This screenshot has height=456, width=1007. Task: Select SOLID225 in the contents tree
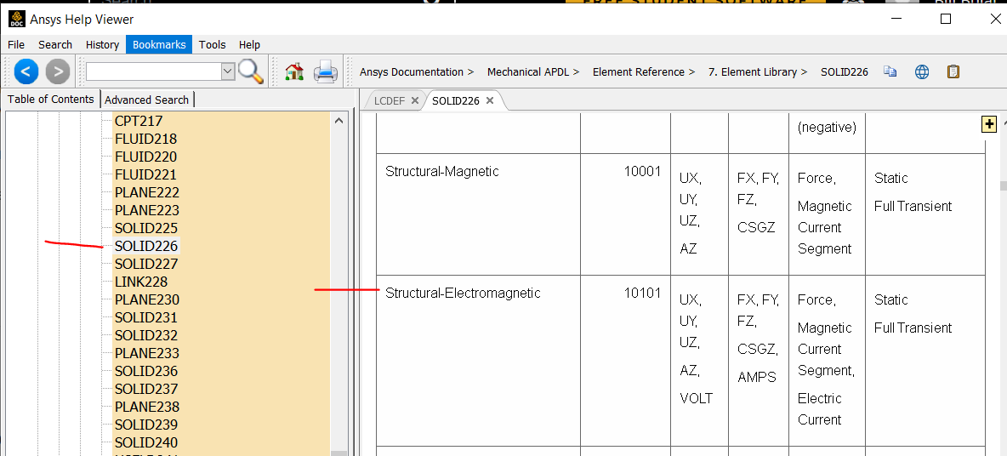(146, 228)
